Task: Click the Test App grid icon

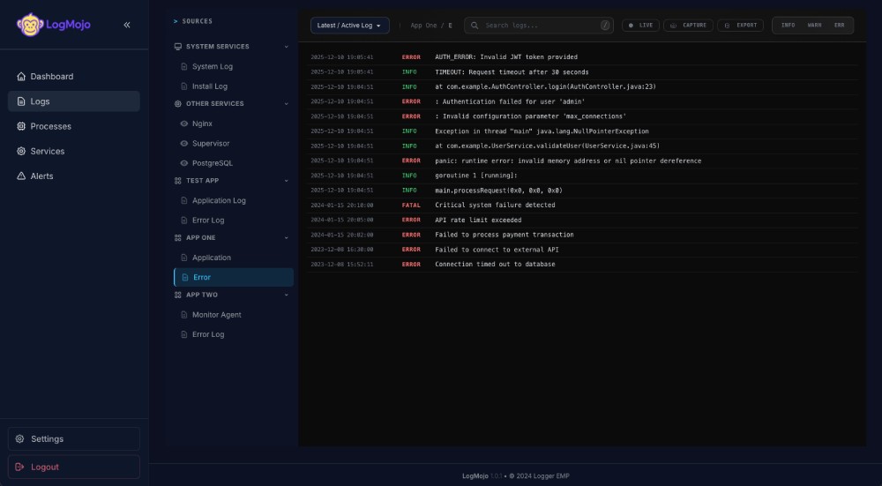Action: click(178, 181)
